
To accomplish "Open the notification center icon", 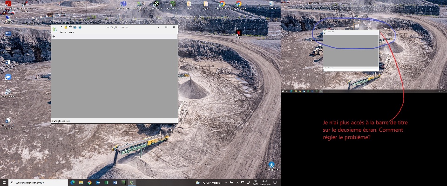I will coord(275,183).
